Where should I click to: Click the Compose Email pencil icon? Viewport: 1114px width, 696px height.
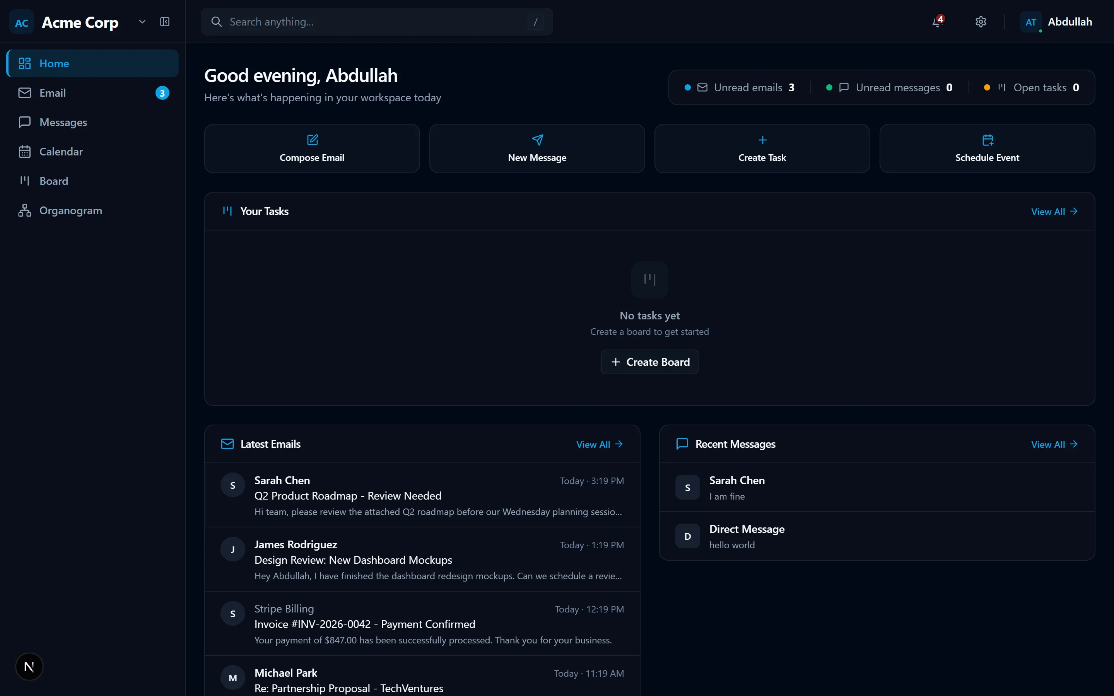pyautogui.click(x=312, y=140)
